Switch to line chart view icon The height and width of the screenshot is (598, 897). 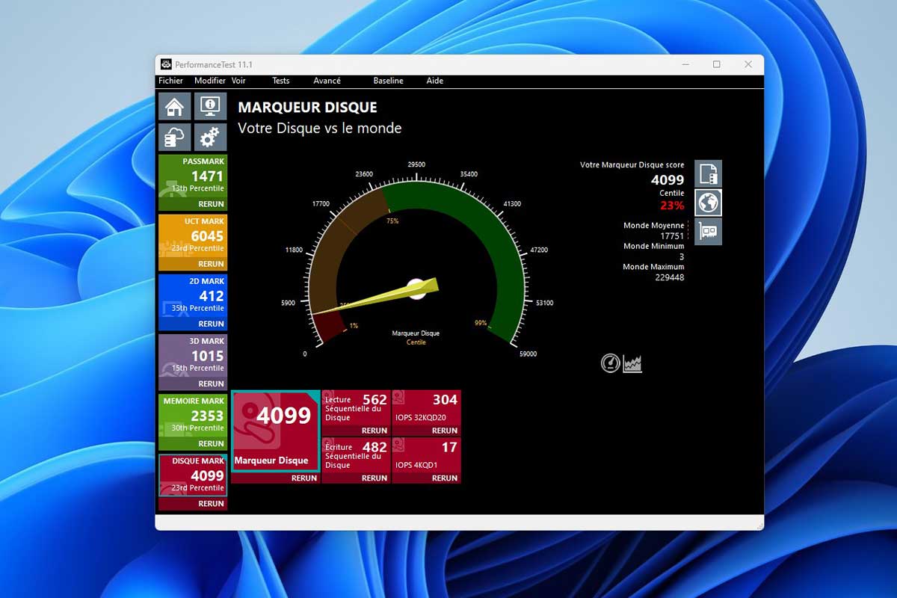click(x=632, y=363)
